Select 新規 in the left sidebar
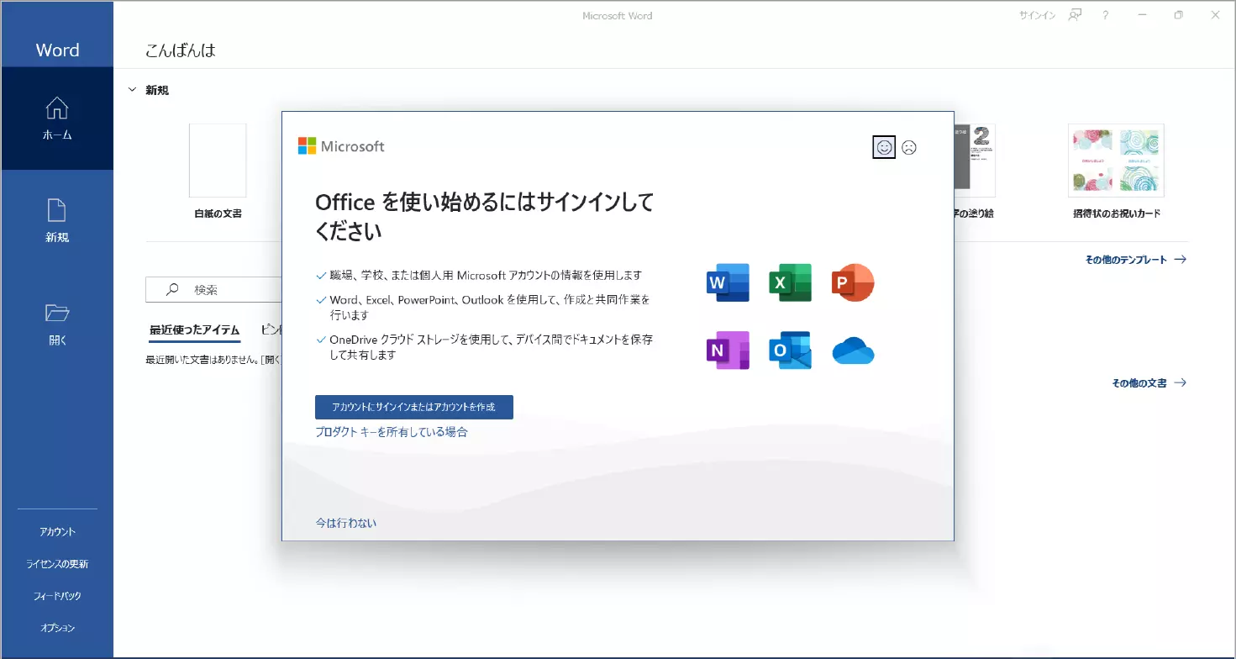This screenshot has width=1236, height=659. click(x=57, y=221)
